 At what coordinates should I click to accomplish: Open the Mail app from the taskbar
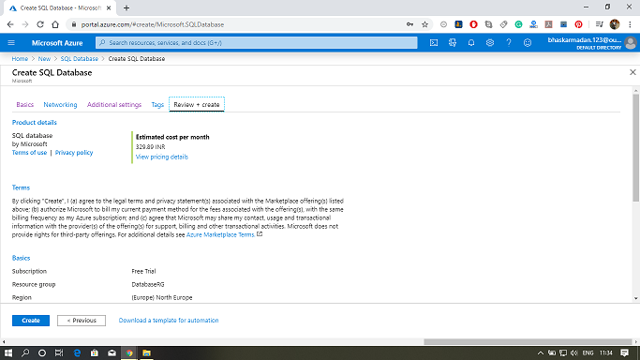coord(112,353)
